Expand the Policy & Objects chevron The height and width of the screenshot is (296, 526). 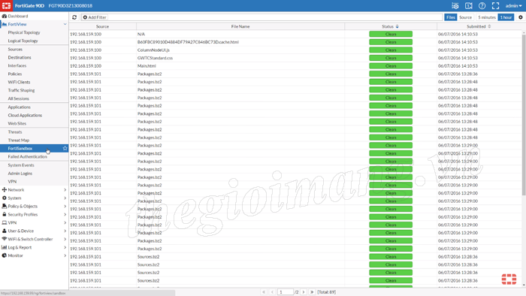tap(65, 206)
